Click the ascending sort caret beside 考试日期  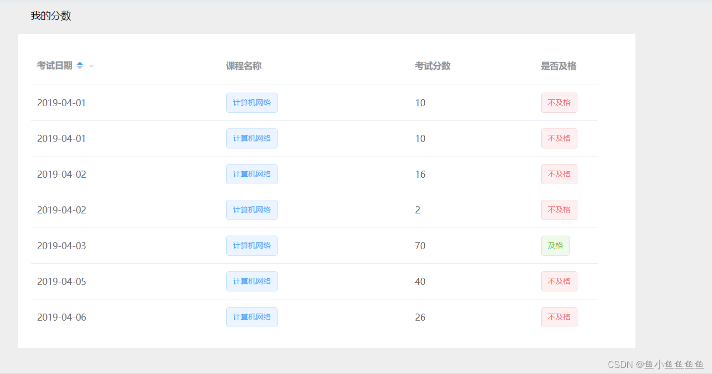(80, 63)
